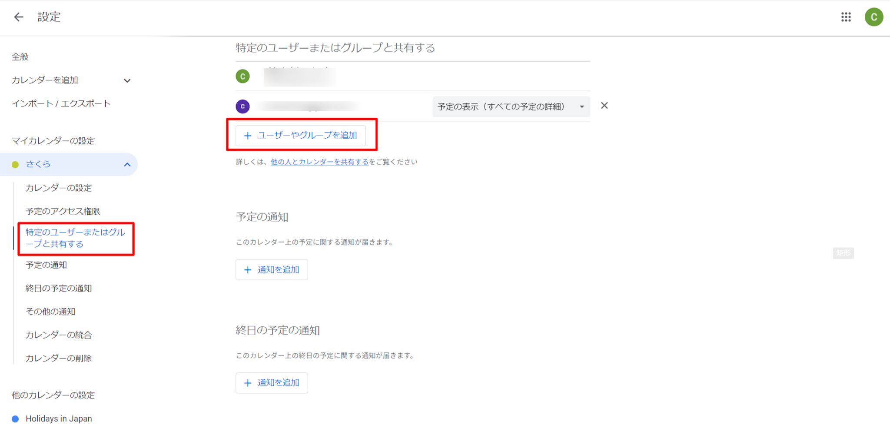890x435 pixels.
Task: Click the yellow-green dot beside さくら
Action: [15, 164]
